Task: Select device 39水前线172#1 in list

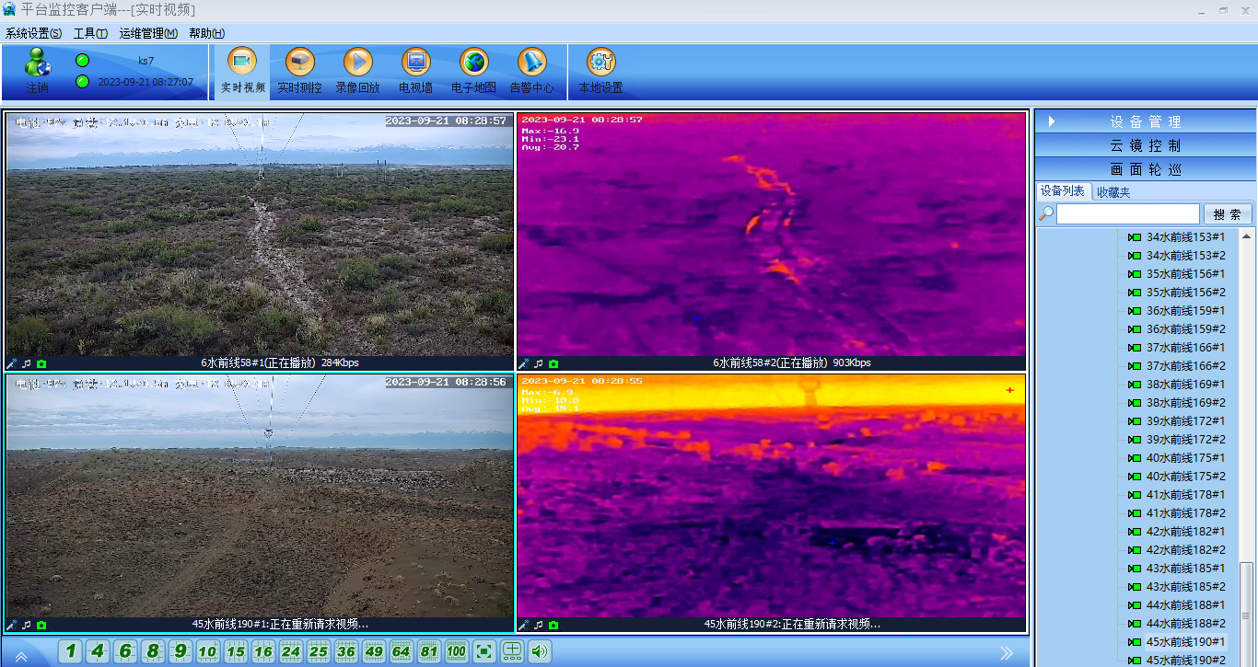Action: [1185, 421]
